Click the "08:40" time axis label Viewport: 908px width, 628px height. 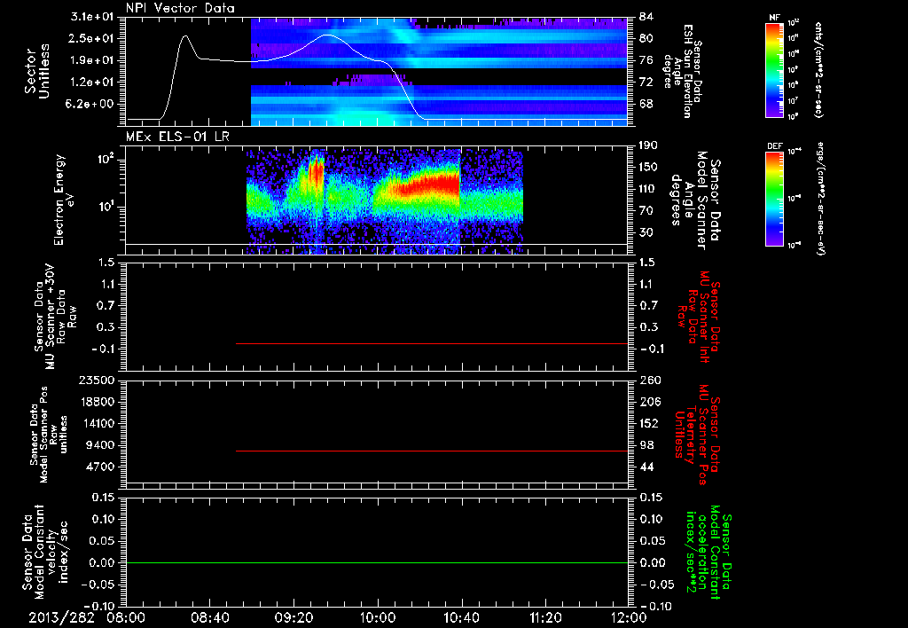(209, 617)
